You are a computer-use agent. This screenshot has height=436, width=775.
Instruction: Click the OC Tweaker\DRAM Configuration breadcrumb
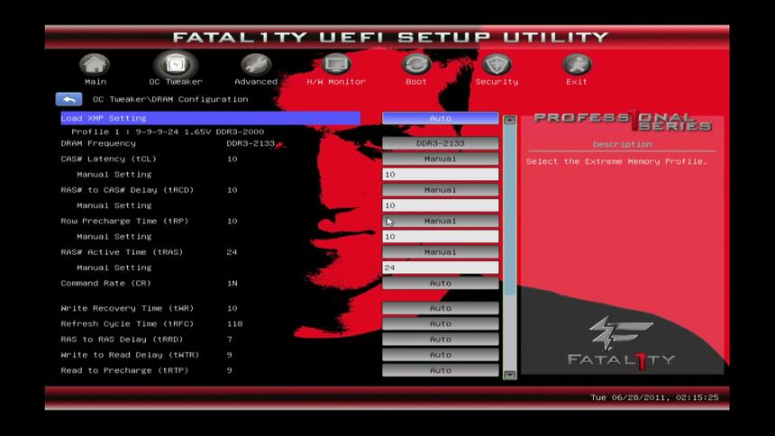click(170, 99)
